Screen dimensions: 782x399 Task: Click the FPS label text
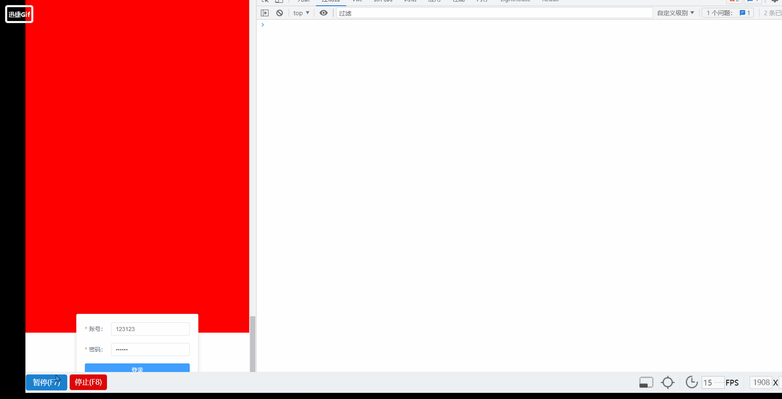point(732,383)
